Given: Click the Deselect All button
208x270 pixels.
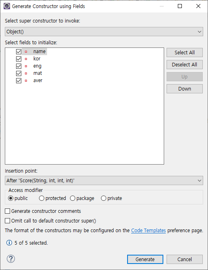Looking at the screenshot, I should coord(185,64).
